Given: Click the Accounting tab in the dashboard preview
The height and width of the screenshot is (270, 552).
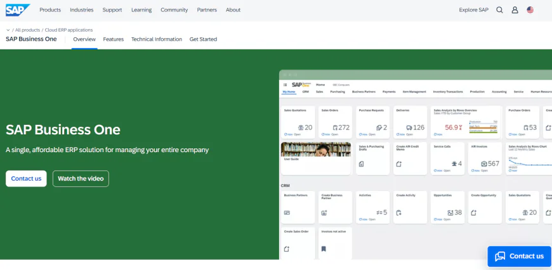Looking at the screenshot, I should coord(499,92).
